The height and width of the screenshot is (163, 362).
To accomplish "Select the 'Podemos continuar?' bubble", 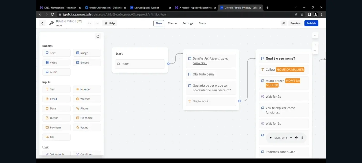I will click(x=284, y=152).
